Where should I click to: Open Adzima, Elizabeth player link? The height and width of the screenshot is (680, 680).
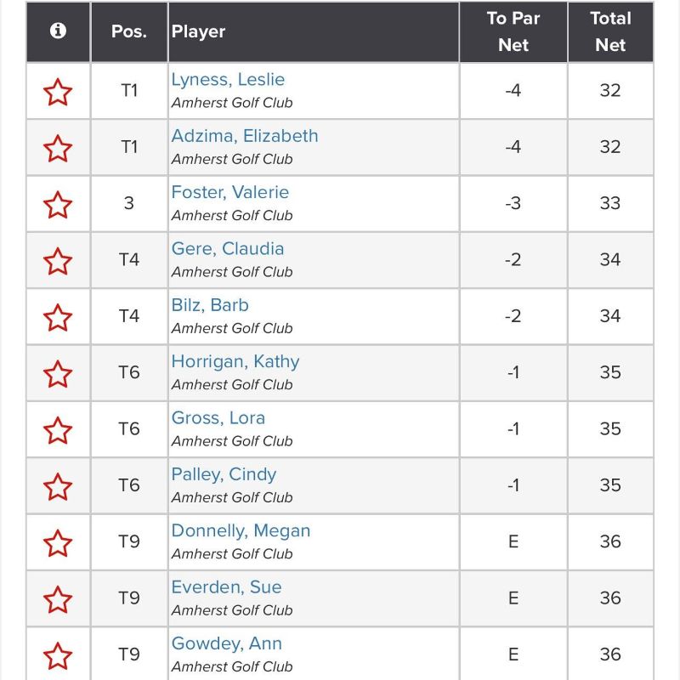click(x=245, y=136)
